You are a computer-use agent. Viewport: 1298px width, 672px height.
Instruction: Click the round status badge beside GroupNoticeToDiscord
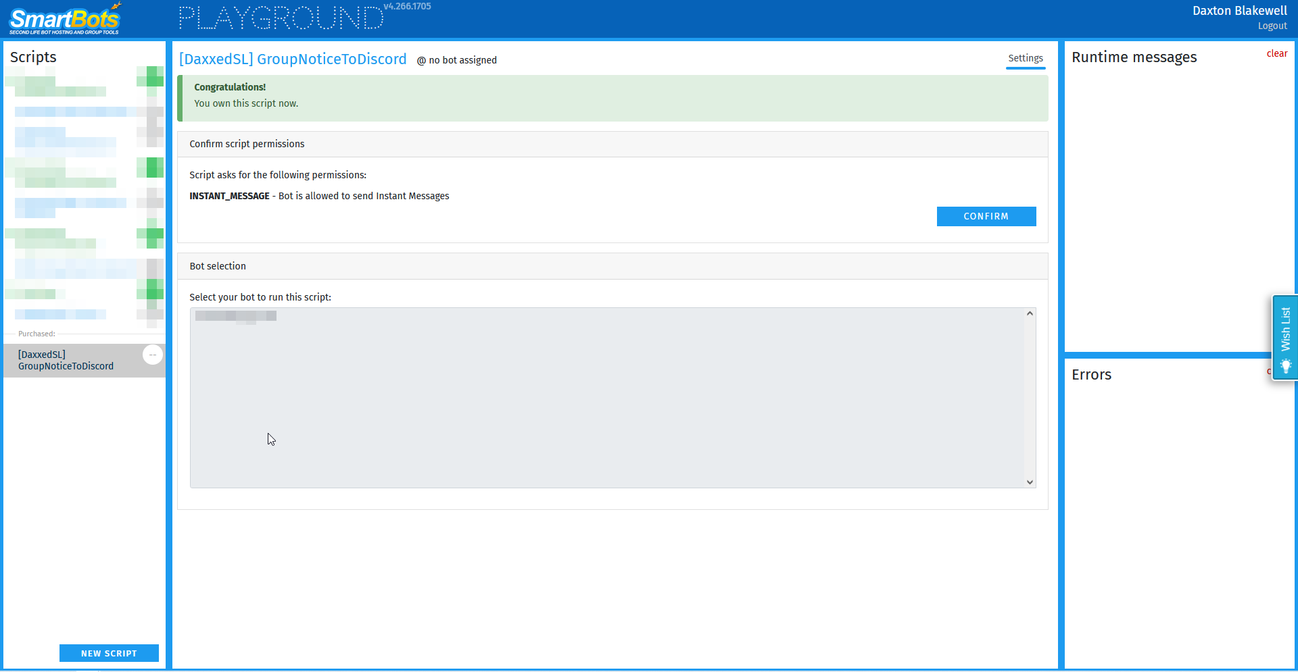tap(153, 355)
